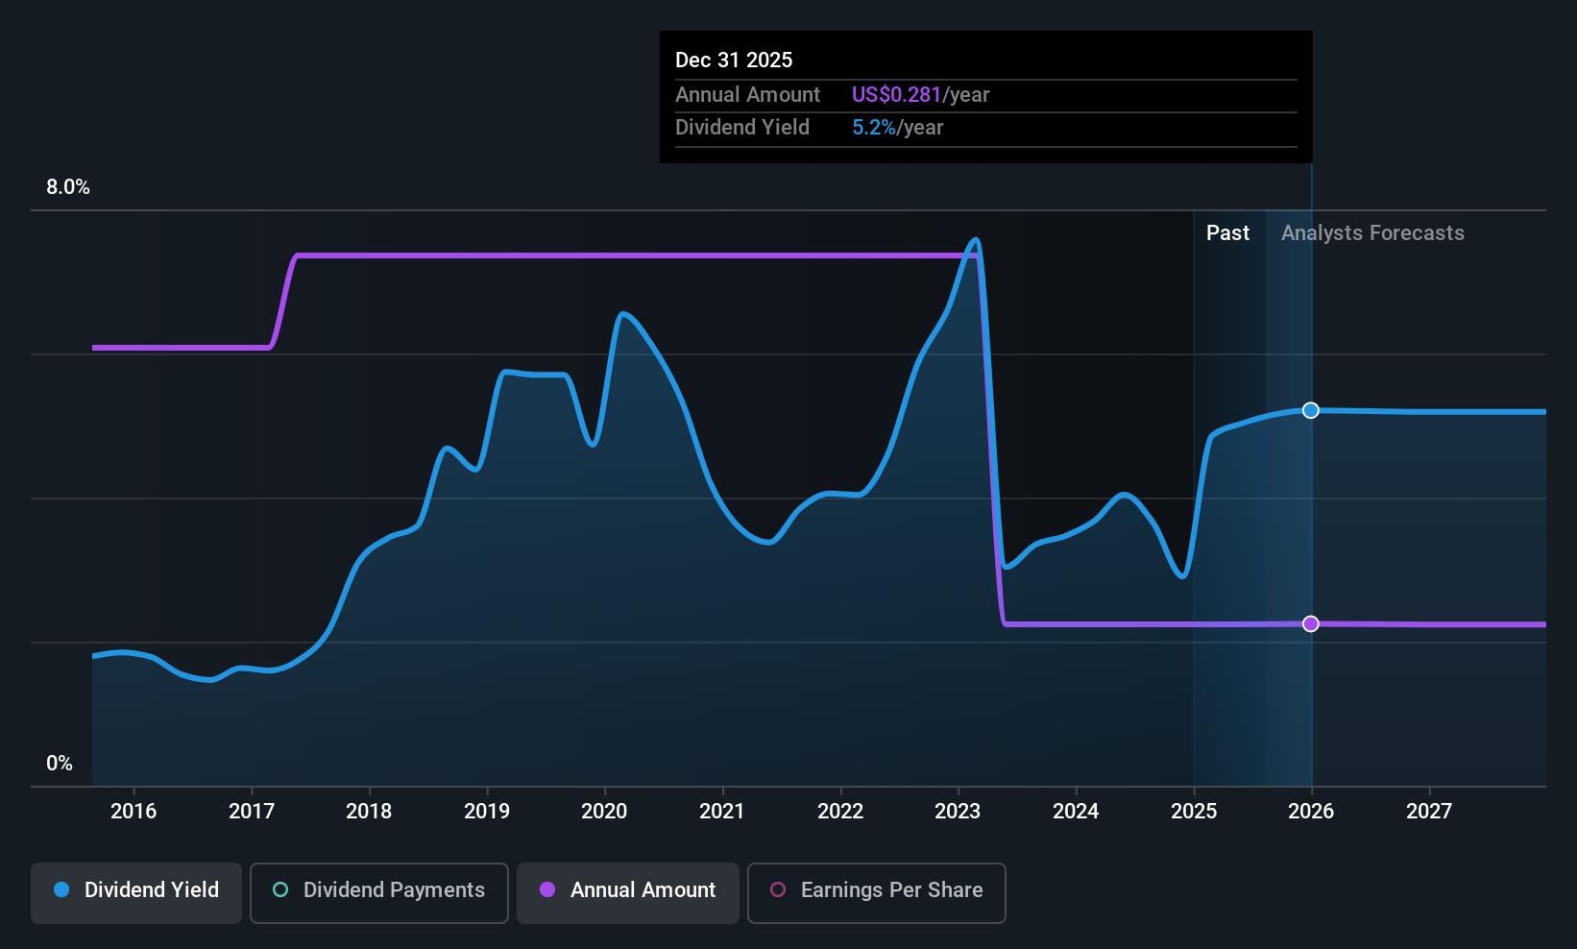Click the pink Earnings Per Share circle

click(778, 889)
